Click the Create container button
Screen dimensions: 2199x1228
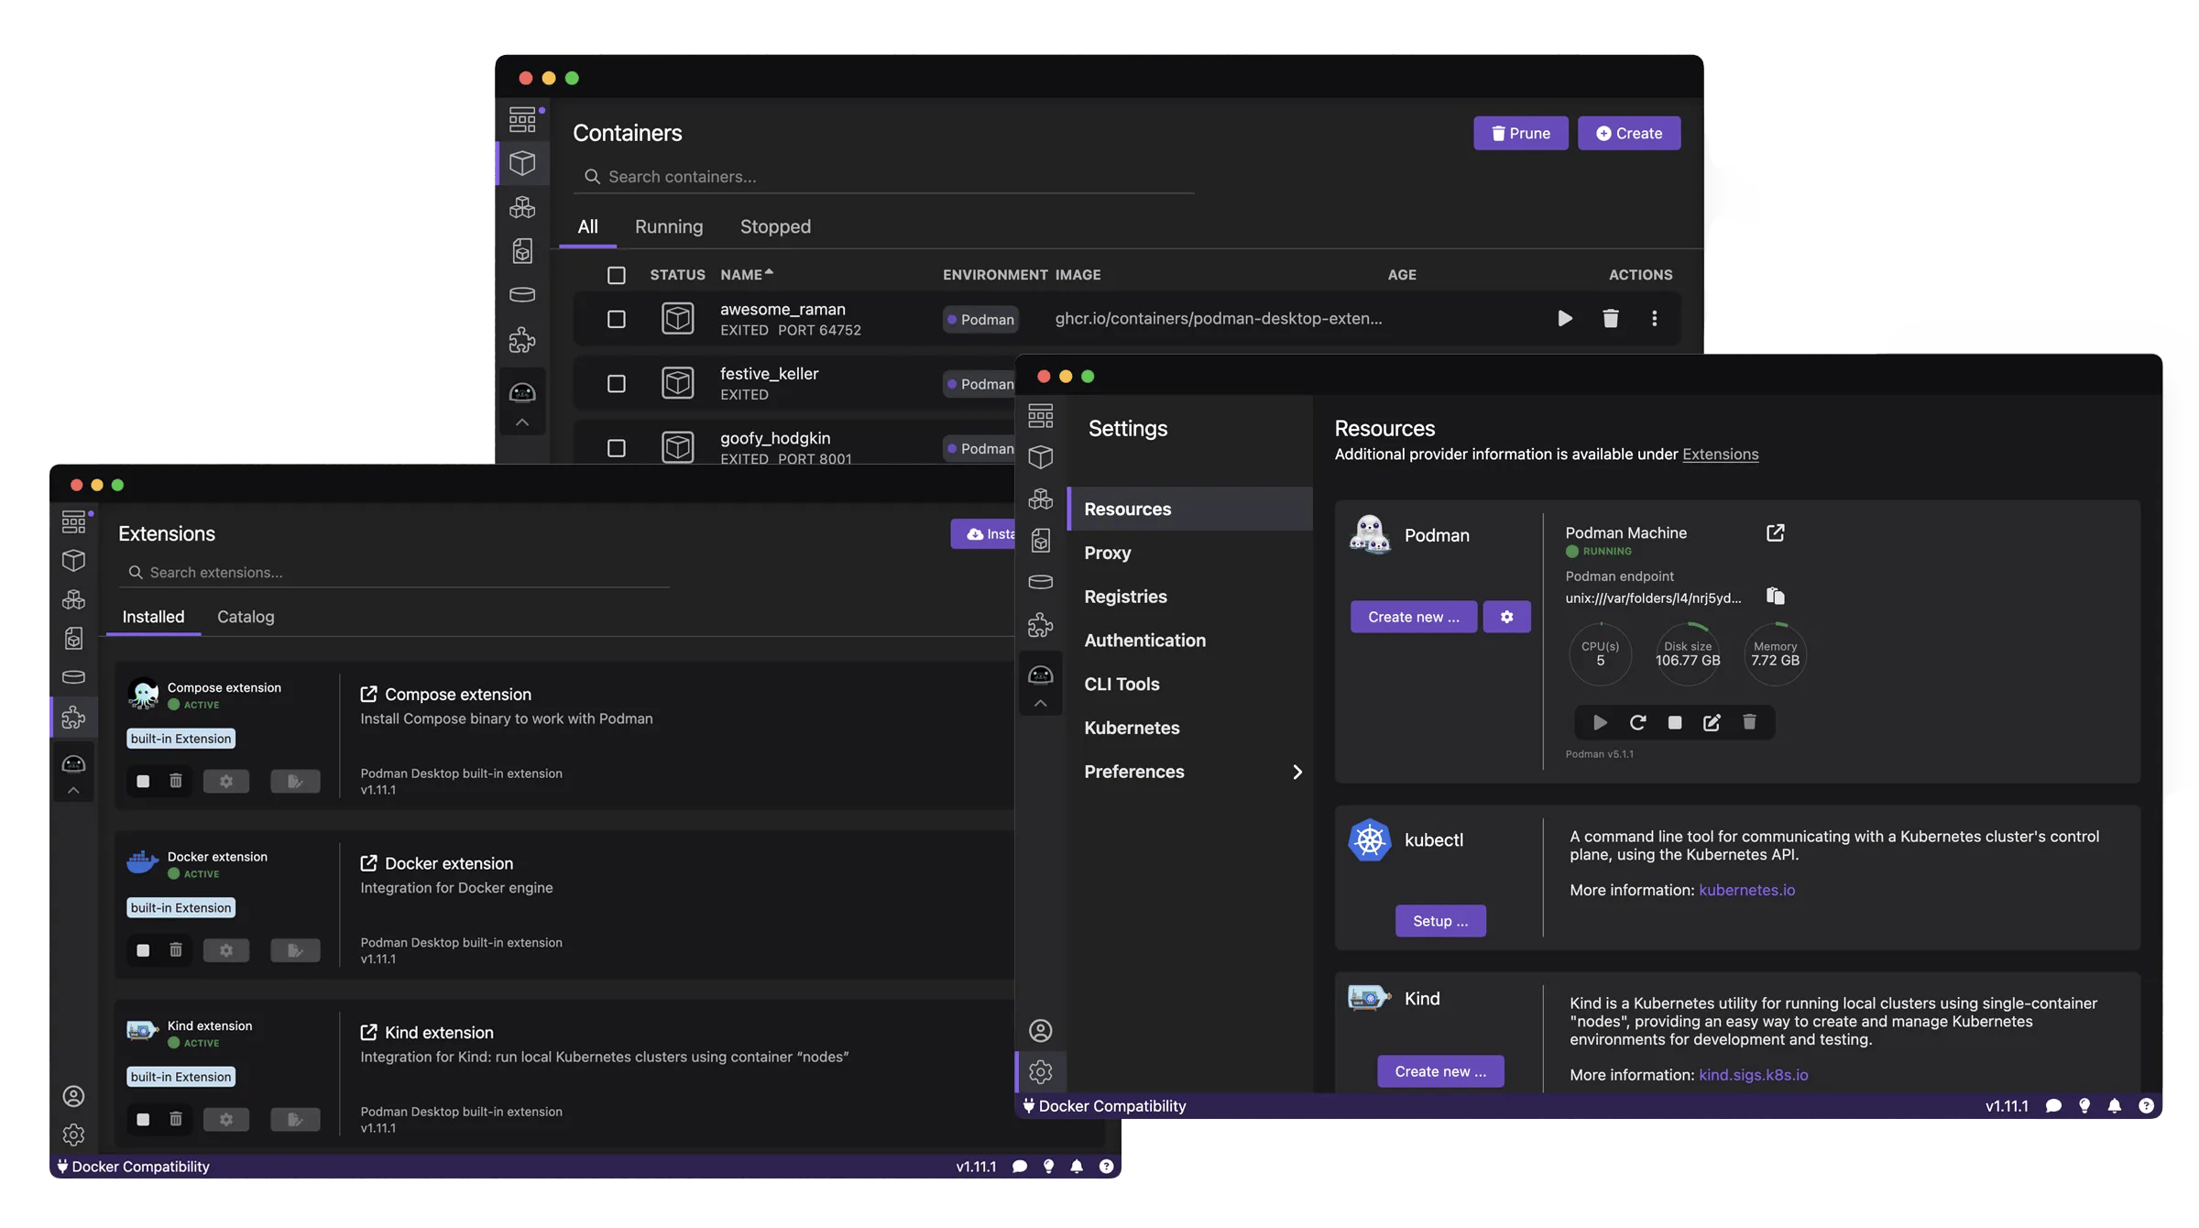(1628, 133)
